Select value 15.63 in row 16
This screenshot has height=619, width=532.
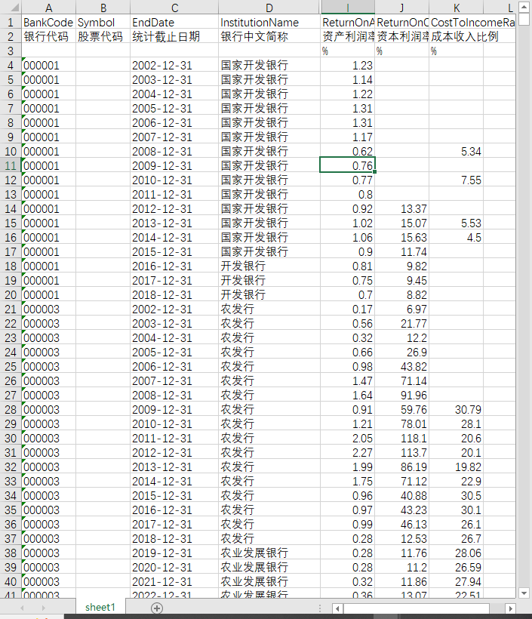(401, 237)
